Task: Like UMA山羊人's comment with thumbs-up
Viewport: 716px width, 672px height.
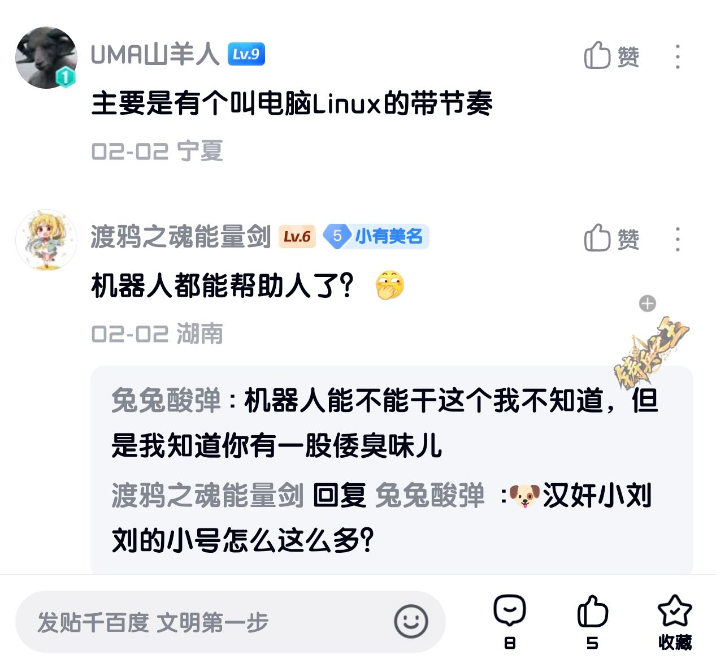Action: coord(611,56)
